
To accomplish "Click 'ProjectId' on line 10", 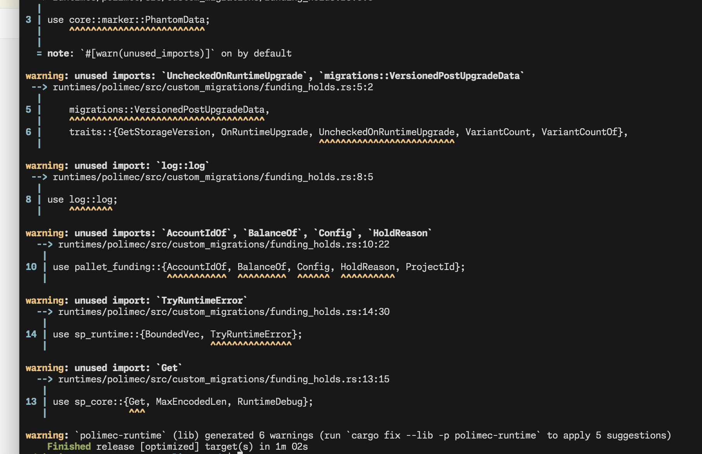I will click(x=430, y=267).
